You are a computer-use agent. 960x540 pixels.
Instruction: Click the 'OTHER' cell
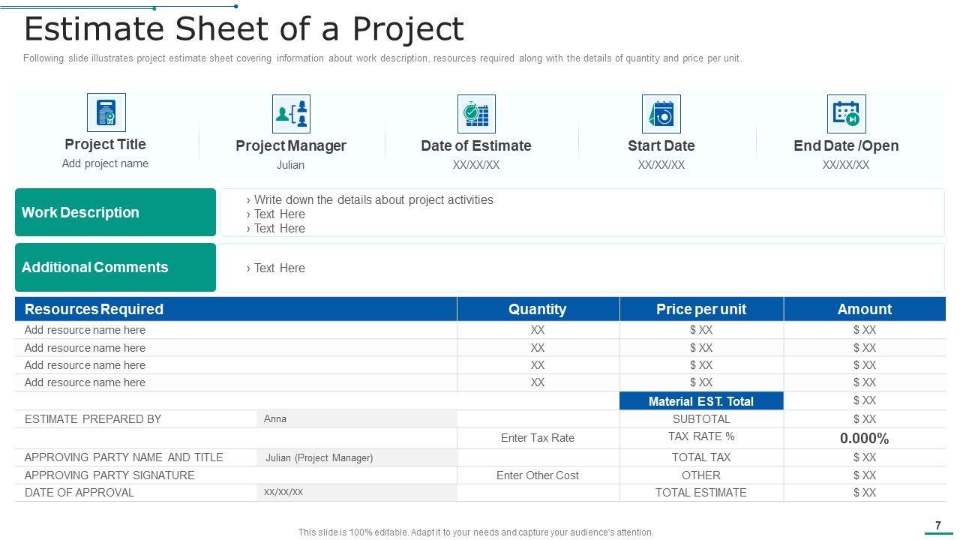(x=701, y=475)
